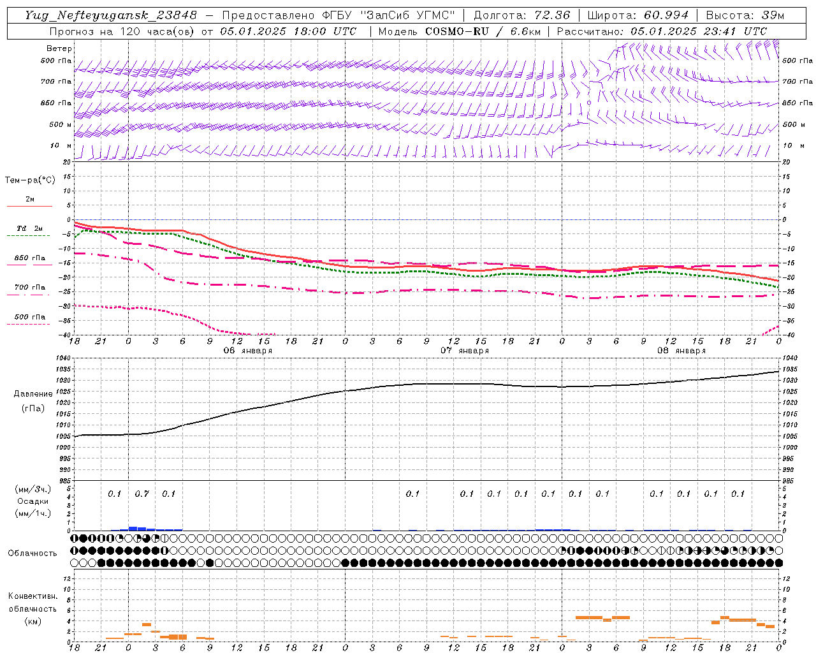Click the (км) convective cloud unit label

(x=33, y=620)
